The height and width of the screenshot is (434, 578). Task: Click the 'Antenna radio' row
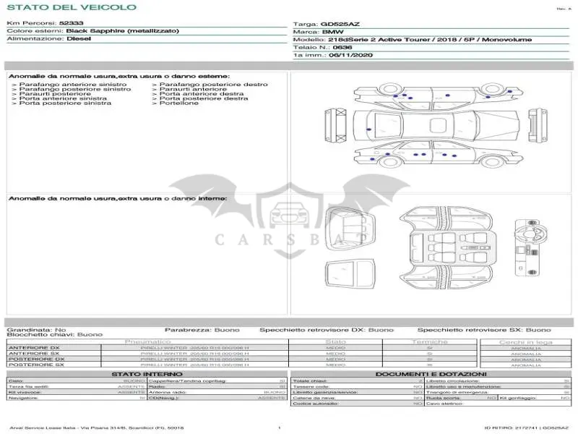(x=217, y=392)
